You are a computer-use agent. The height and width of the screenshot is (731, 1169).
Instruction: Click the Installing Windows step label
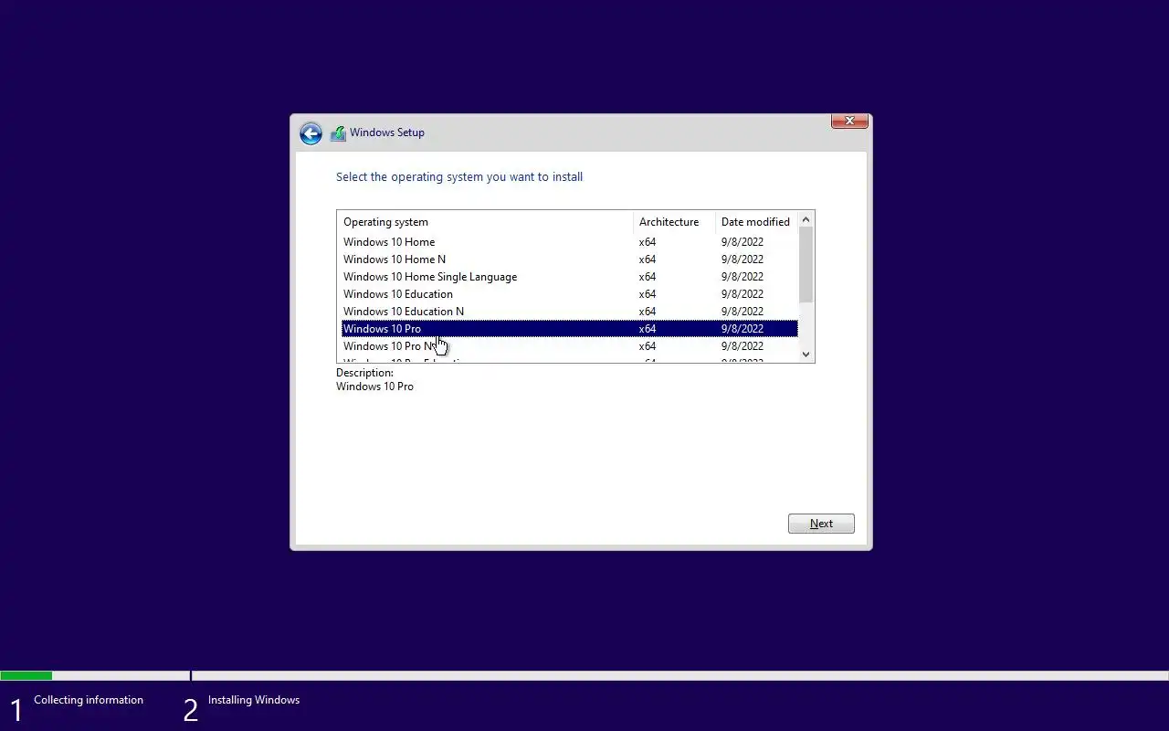click(x=254, y=700)
